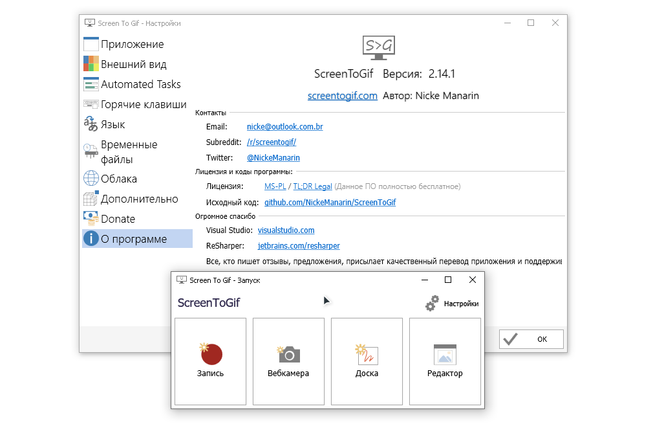The height and width of the screenshot is (424, 653).
Task: Click the Автор: Nicke Manarin text
Action: (431, 95)
